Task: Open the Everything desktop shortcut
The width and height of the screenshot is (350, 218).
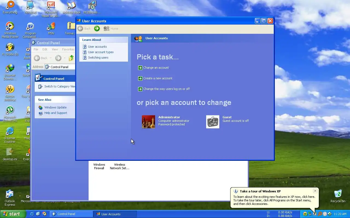Action: (10, 7)
